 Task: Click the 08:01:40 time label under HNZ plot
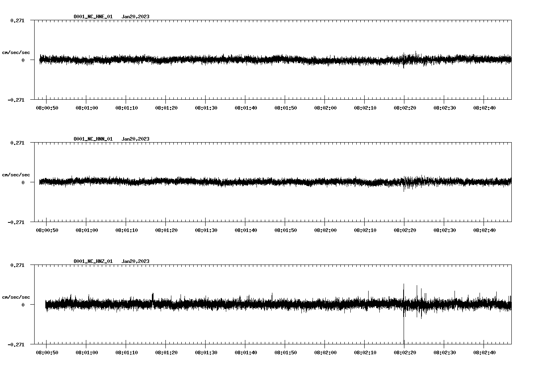(x=246, y=352)
